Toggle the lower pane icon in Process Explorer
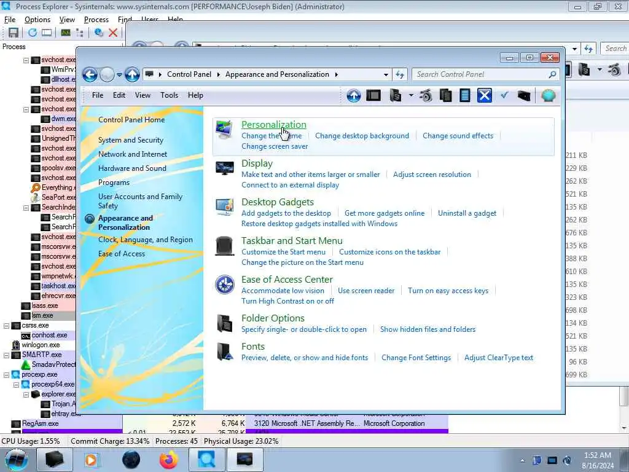The width and height of the screenshot is (629, 472). [x=47, y=33]
